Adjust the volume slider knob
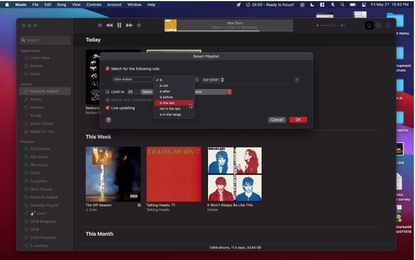 333,25
